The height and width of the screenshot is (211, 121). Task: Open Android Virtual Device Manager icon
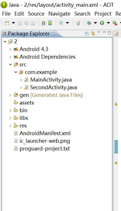50,23
